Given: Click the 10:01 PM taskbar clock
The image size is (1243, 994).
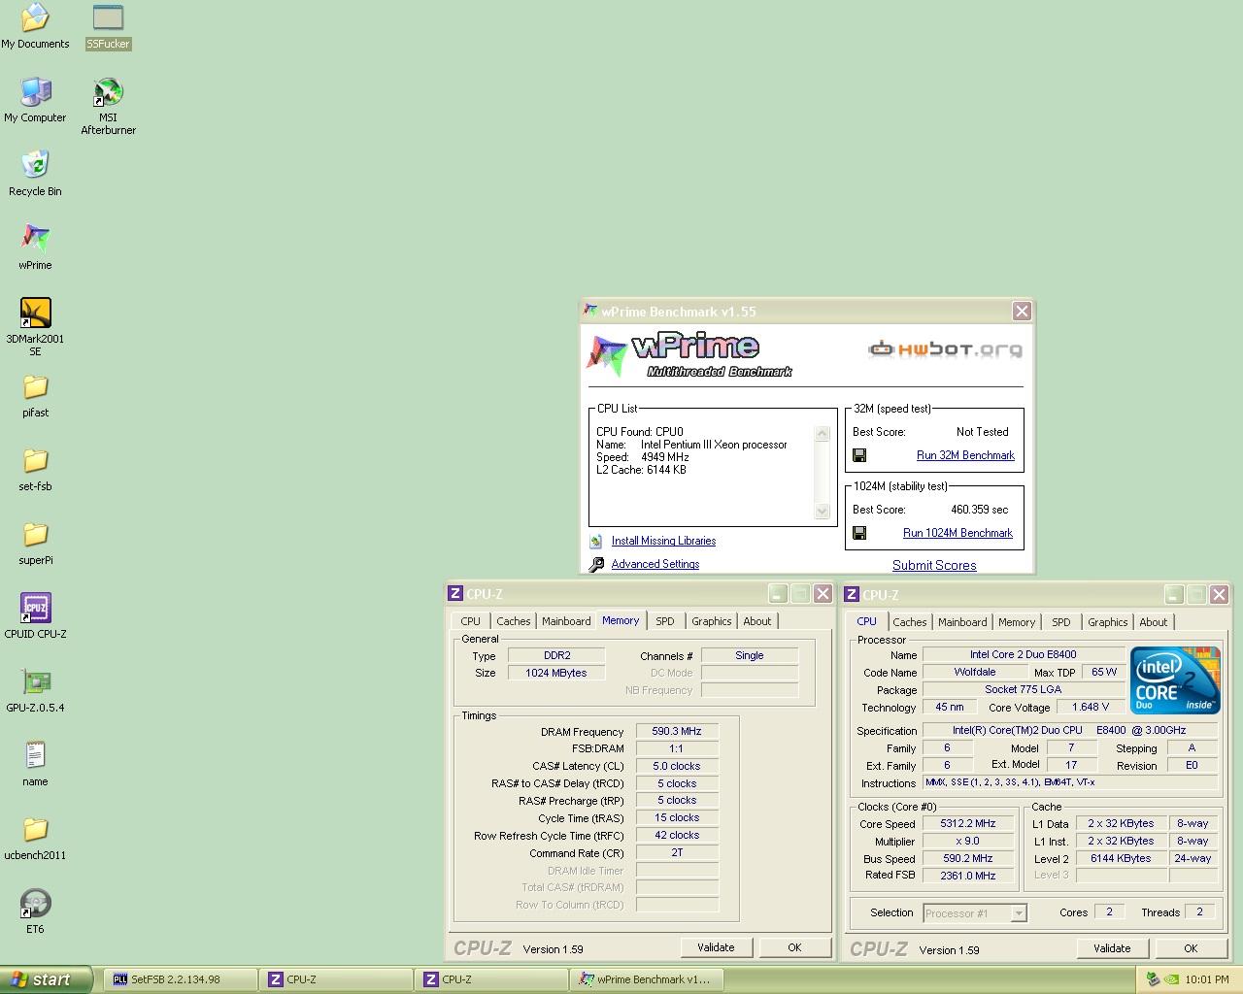Looking at the screenshot, I should pyautogui.click(x=1207, y=979).
